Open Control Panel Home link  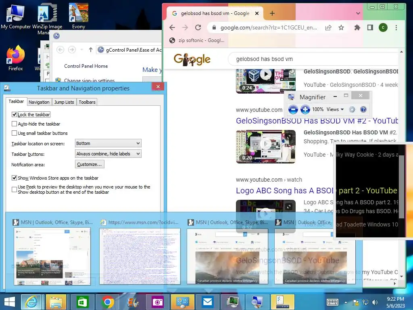coord(86,66)
